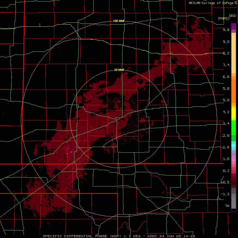The width and height of the screenshot is (238, 238).
Task: Click the 1.0 color scale value
Action: pos(226,159)
